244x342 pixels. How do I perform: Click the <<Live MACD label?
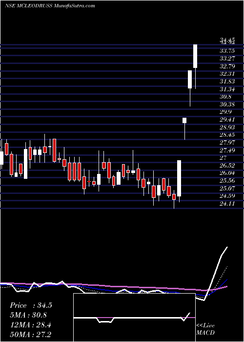pyautogui.click(x=205, y=329)
